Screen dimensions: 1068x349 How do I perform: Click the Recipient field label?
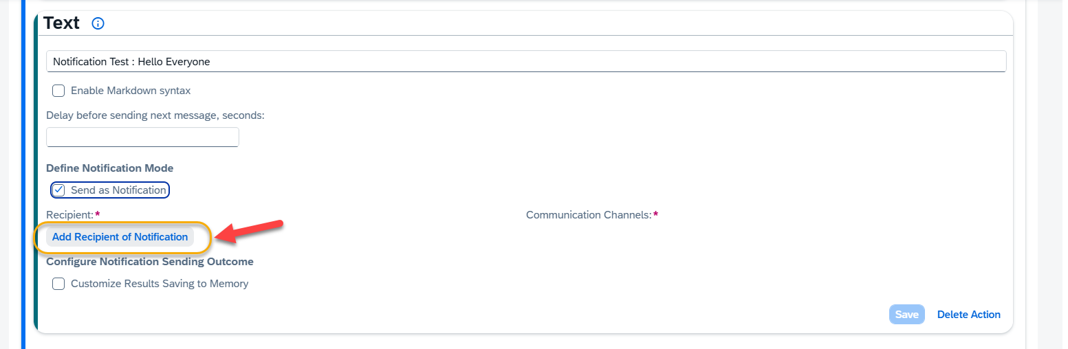point(69,215)
